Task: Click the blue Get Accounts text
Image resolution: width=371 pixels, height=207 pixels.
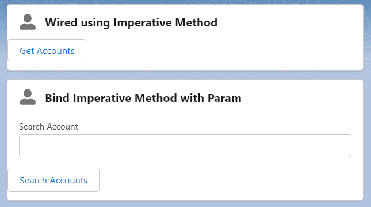Action: coord(47,51)
